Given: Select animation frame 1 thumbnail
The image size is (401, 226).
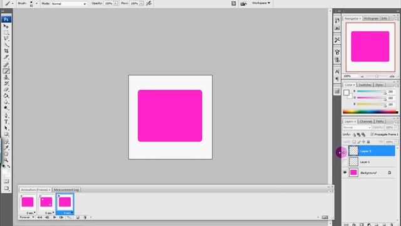Looking at the screenshot, I should pyautogui.click(x=28, y=202).
